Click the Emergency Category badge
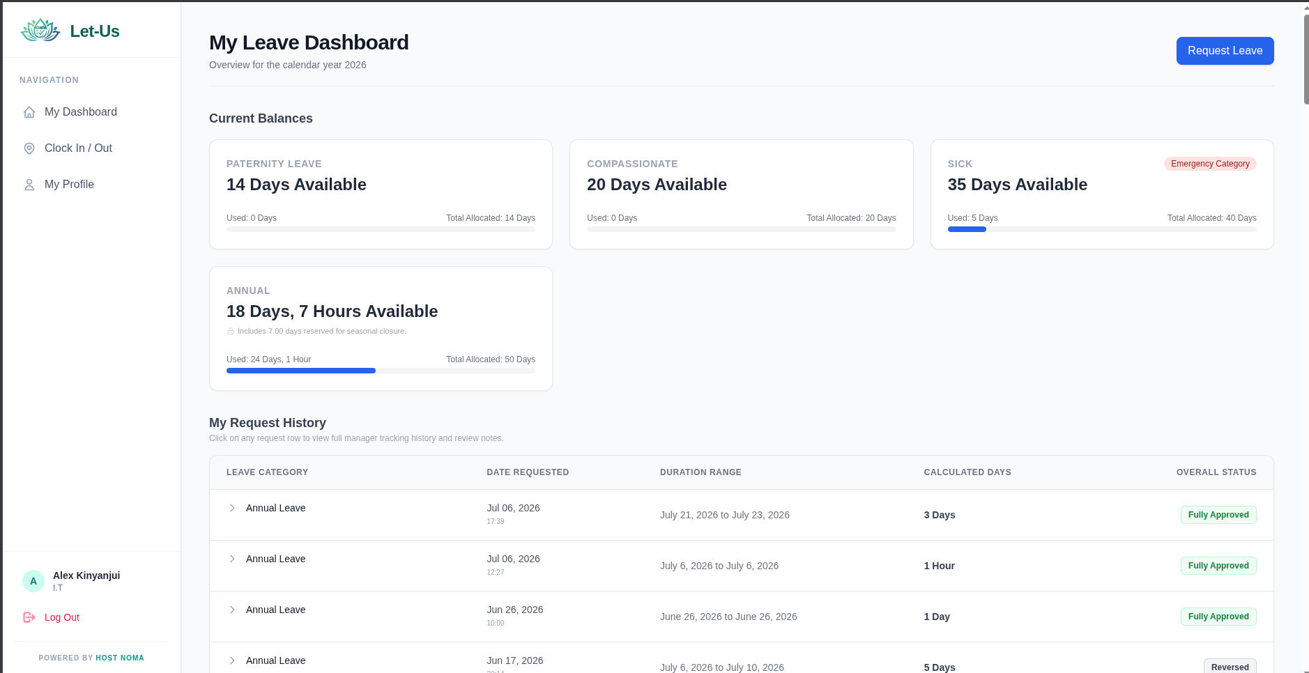Image resolution: width=1309 pixels, height=673 pixels. click(1210, 164)
